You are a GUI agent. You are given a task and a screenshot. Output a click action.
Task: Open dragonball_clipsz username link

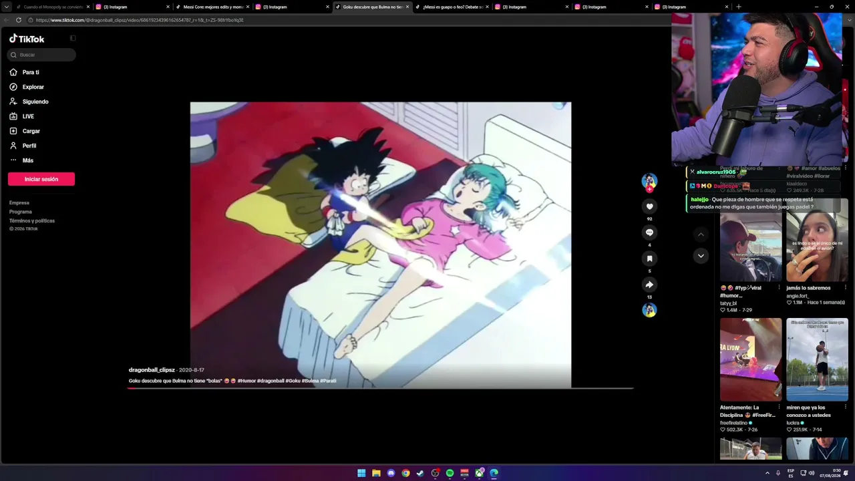click(x=152, y=370)
